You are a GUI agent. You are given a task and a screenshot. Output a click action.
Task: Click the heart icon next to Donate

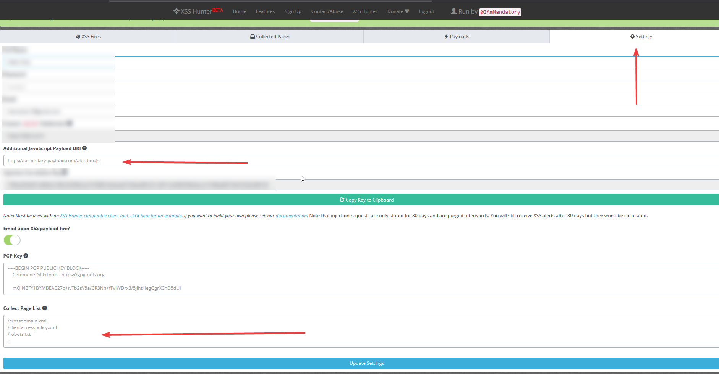click(x=407, y=11)
